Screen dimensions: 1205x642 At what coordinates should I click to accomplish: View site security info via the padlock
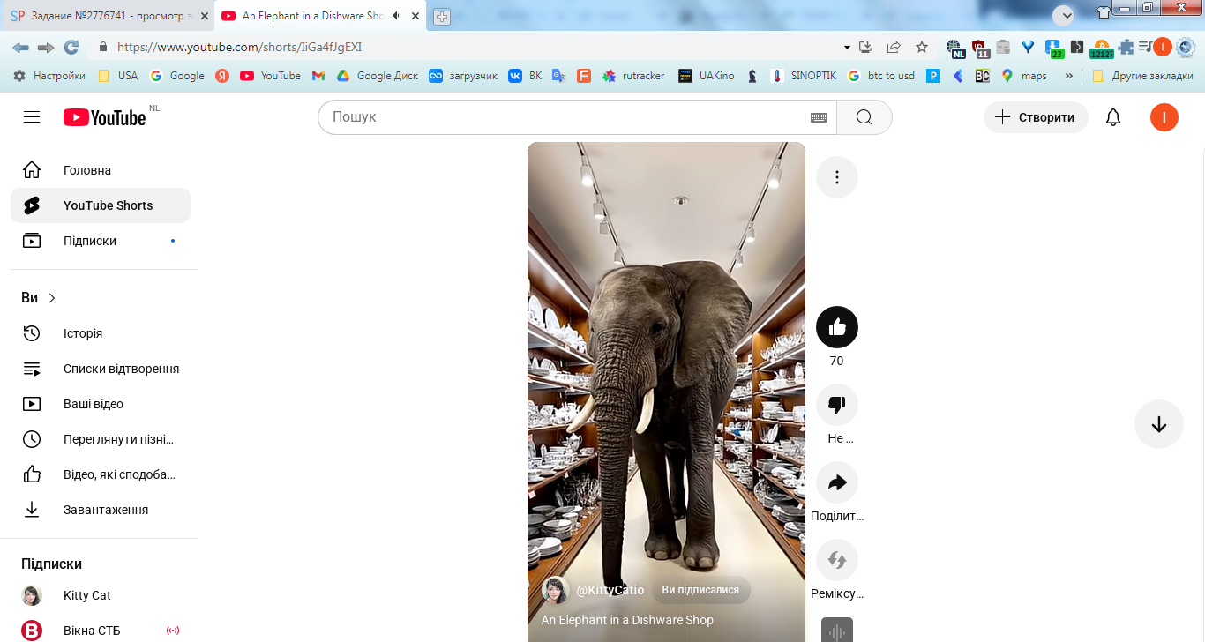point(103,47)
